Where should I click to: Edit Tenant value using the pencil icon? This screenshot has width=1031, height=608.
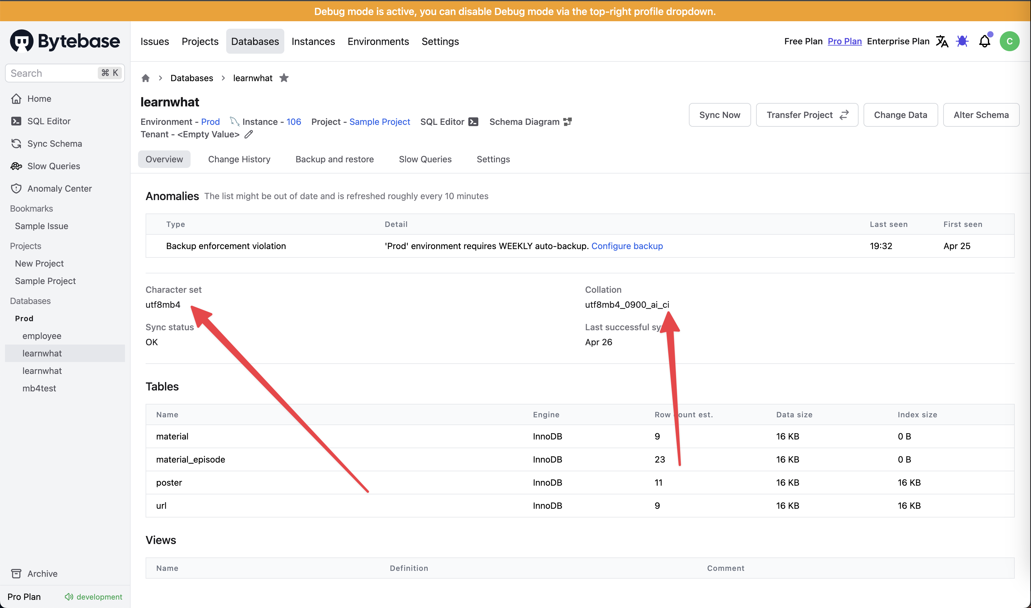248,134
